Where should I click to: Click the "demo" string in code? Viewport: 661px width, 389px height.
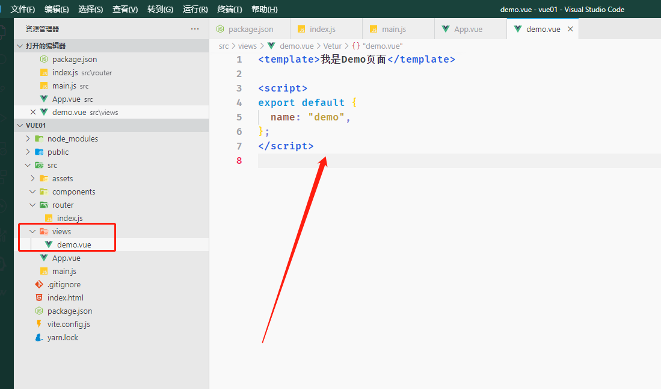(326, 117)
